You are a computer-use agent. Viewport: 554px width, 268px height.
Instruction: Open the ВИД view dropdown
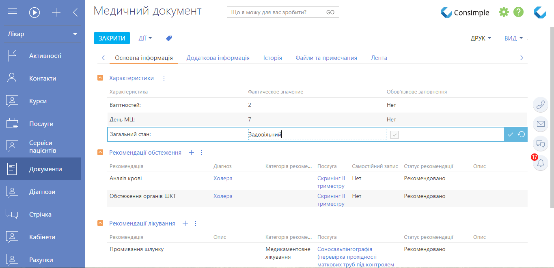(x=513, y=38)
